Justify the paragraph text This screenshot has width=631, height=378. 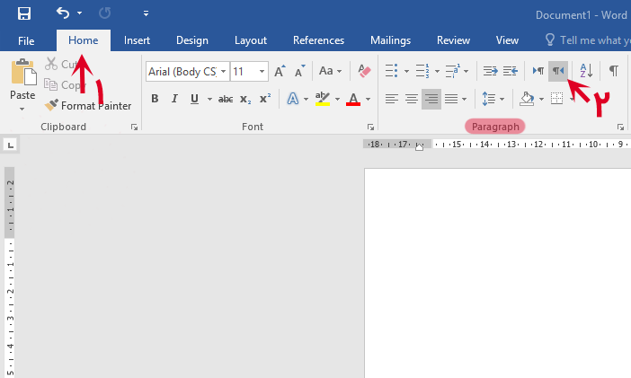(451, 99)
